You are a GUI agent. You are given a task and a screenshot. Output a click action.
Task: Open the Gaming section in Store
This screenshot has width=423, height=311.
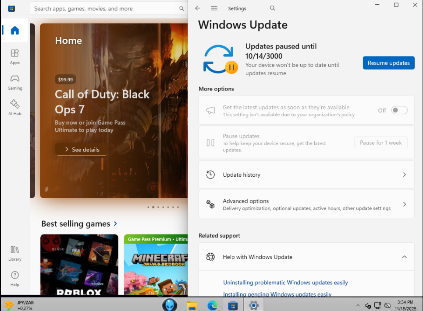click(x=14, y=82)
